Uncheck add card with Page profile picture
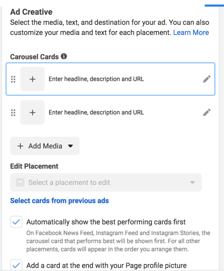224x271 pixels. 16,265
